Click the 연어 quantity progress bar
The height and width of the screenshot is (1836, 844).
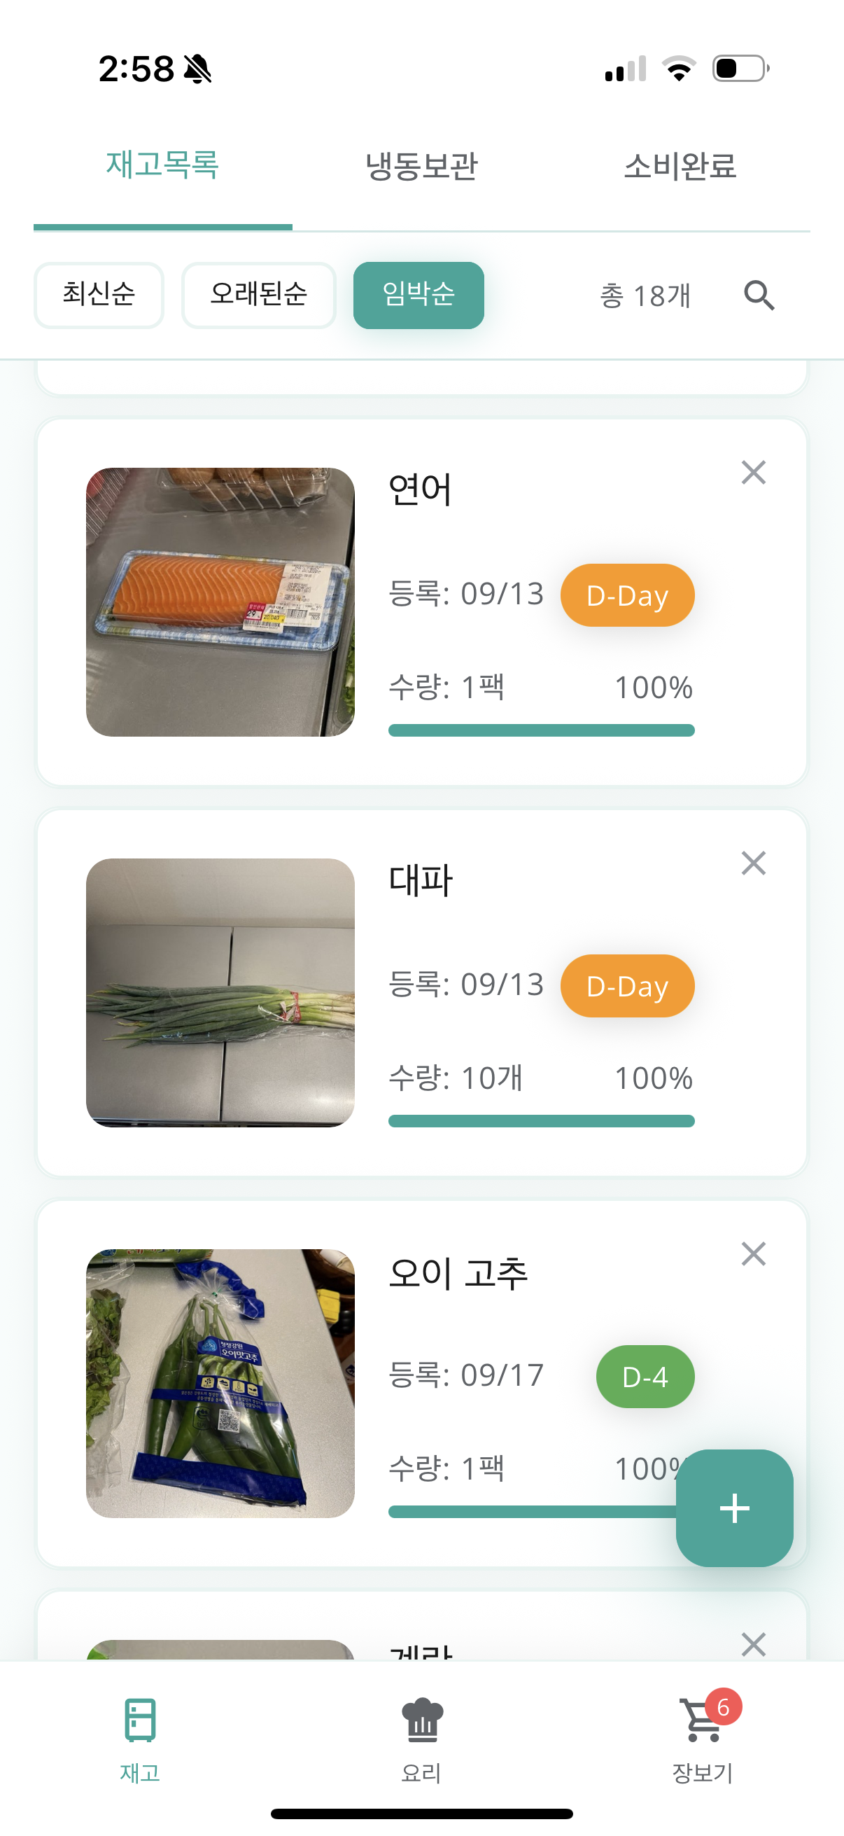[541, 730]
